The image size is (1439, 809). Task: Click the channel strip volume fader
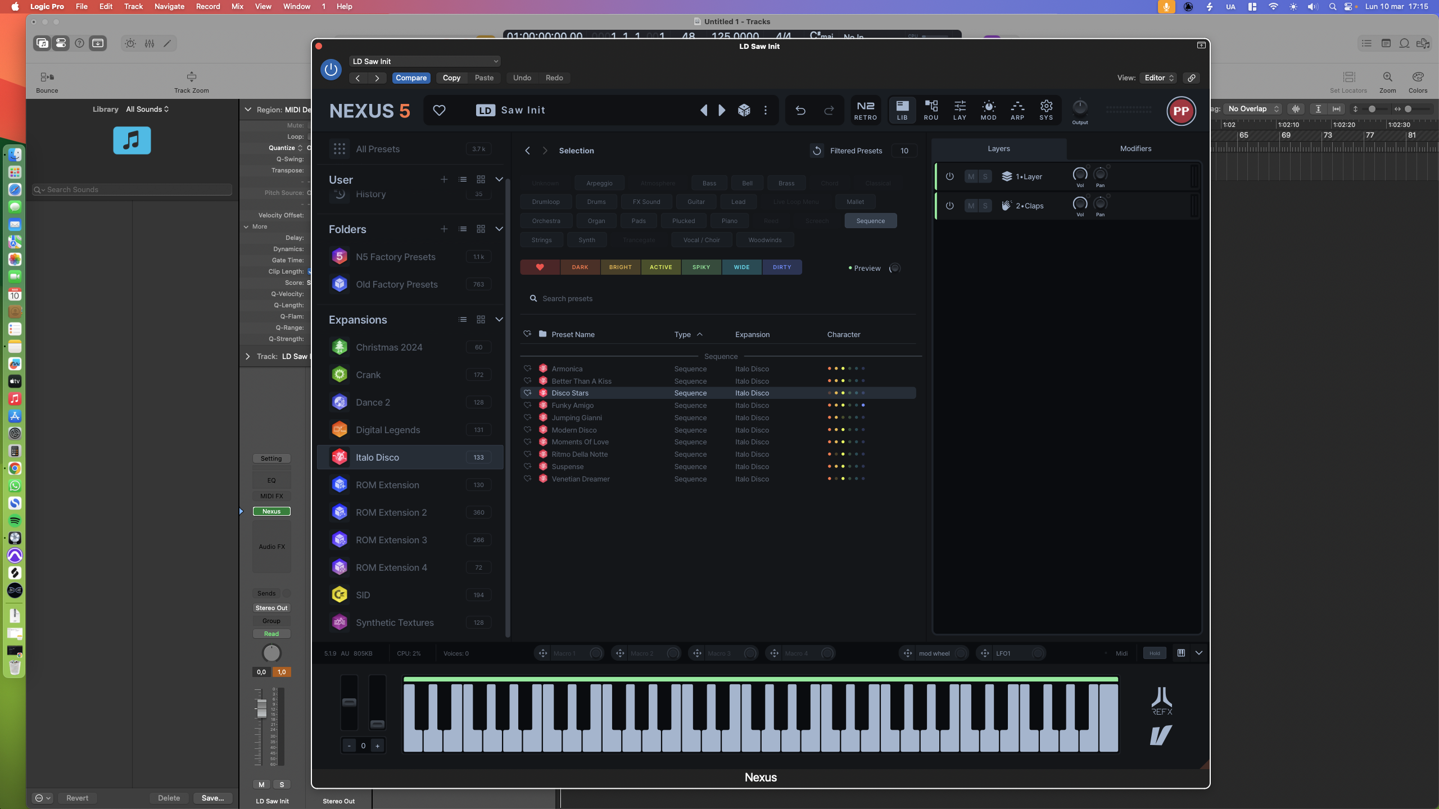click(x=261, y=709)
